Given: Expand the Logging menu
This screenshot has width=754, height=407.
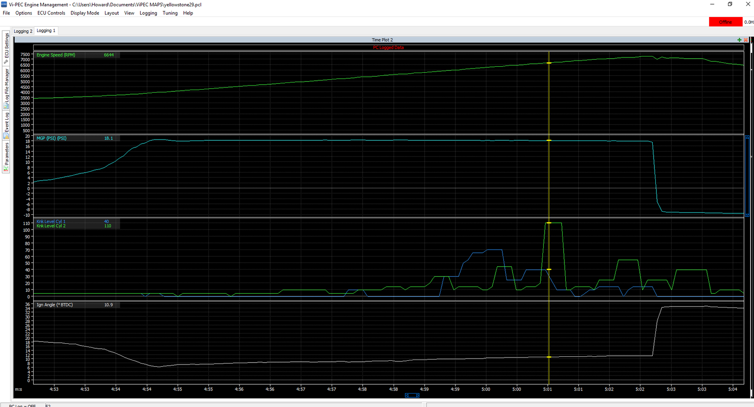Looking at the screenshot, I should click(148, 13).
